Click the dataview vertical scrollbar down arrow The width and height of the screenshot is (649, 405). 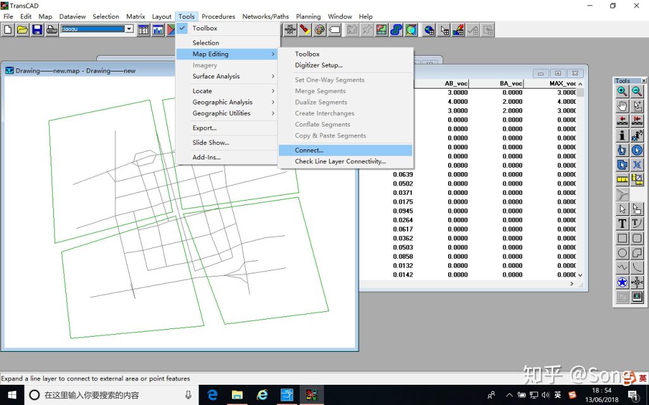(x=581, y=275)
